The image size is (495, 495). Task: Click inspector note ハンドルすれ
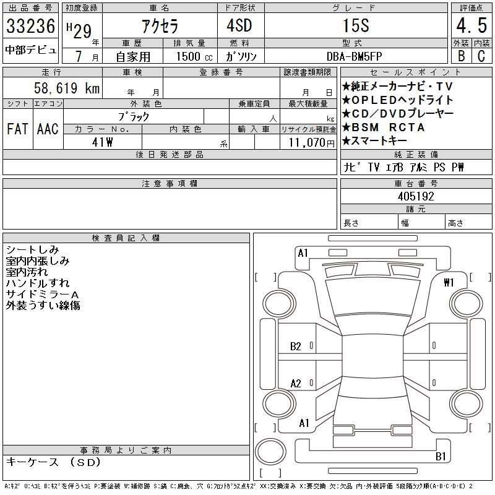coord(38,283)
